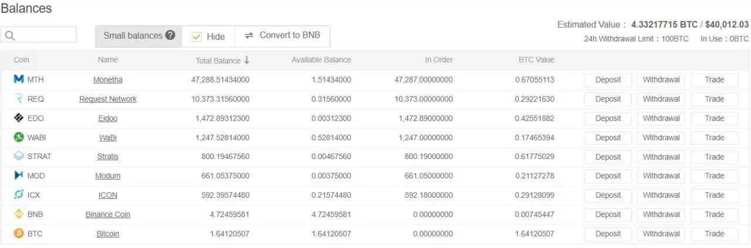Click the MOD coin icon
The height and width of the screenshot is (248, 751).
click(19, 175)
